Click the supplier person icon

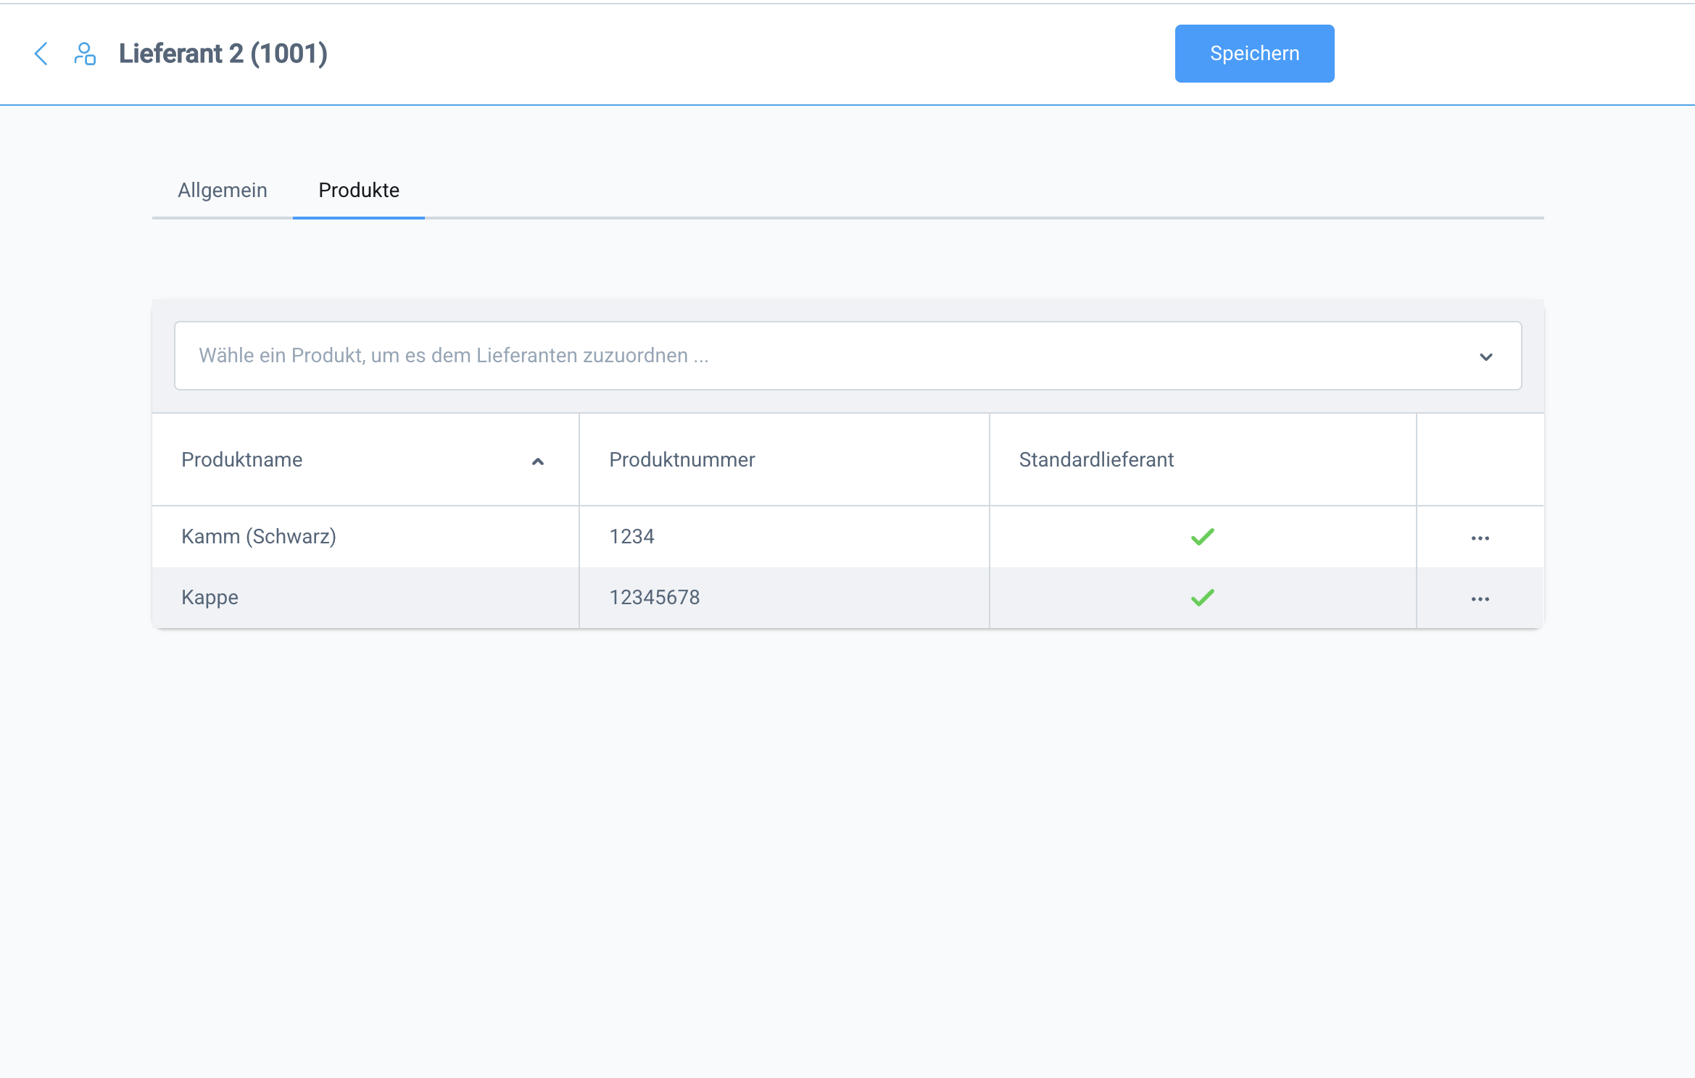[85, 54]
